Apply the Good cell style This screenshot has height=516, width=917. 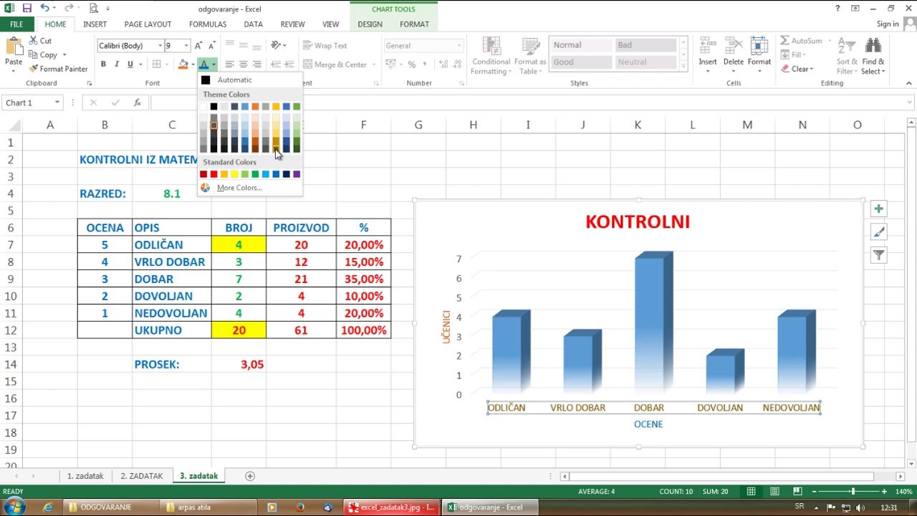(x=582, y=62)
